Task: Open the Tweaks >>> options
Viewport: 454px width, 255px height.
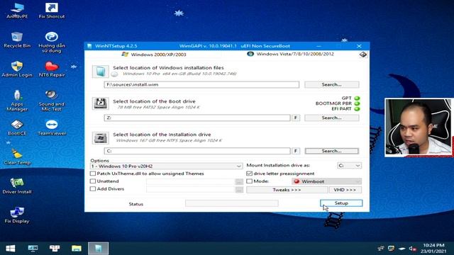Action: [x=287, y=190]
